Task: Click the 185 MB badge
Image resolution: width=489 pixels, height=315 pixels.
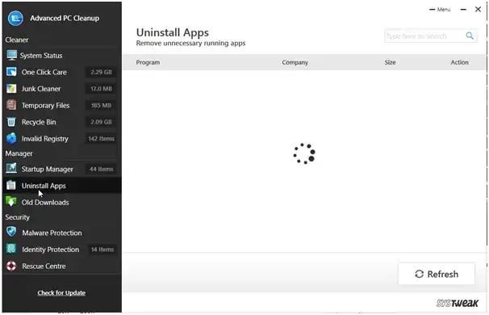Action: (101, 105)
